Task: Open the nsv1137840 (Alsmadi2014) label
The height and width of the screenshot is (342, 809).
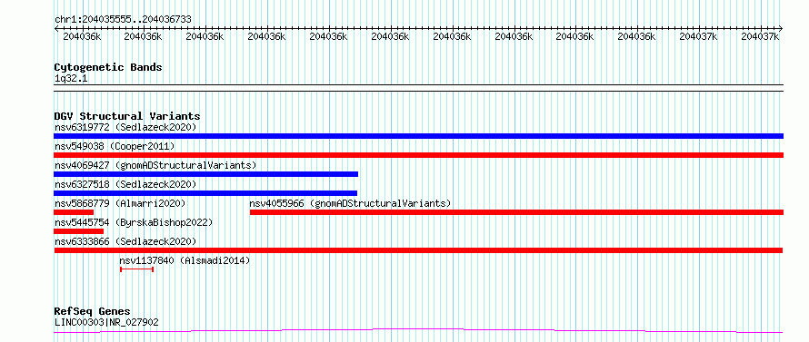Action: 185,260
